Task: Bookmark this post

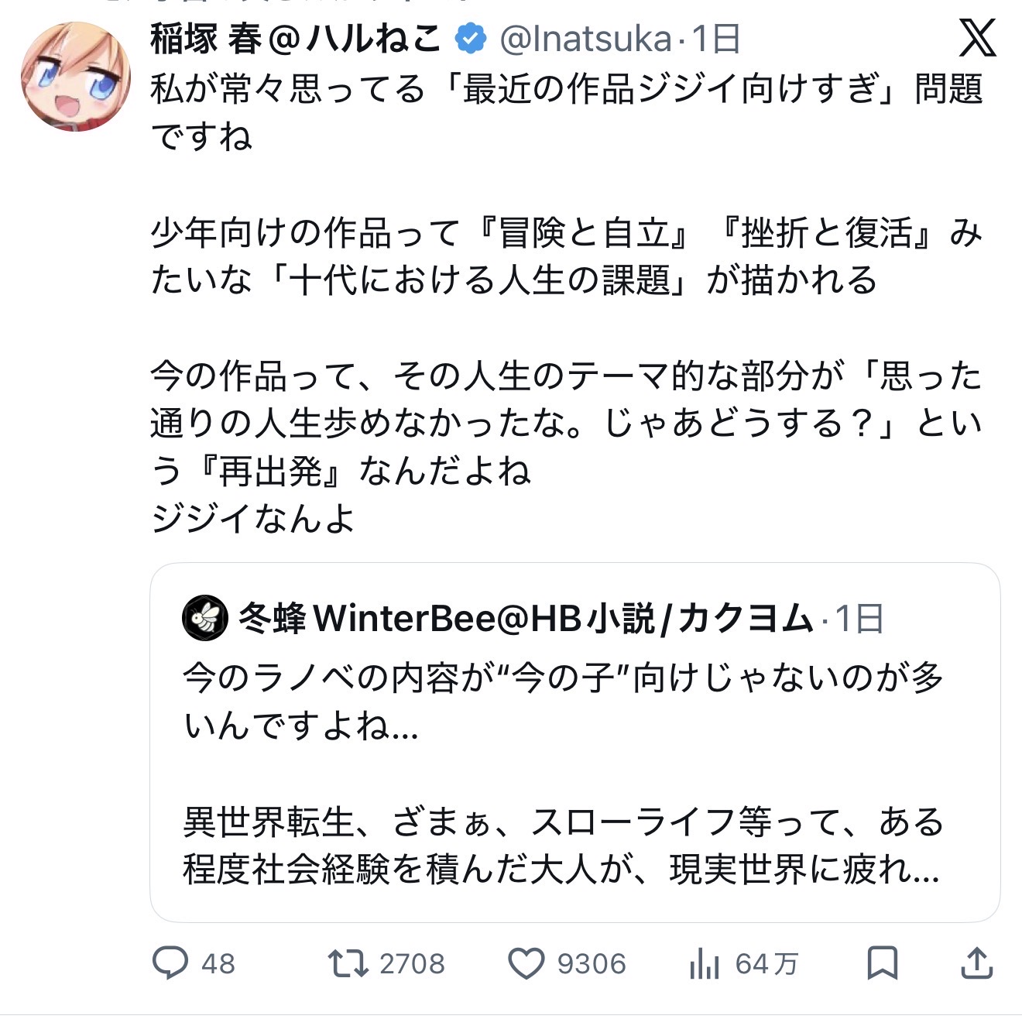Action: pos(882,963)
